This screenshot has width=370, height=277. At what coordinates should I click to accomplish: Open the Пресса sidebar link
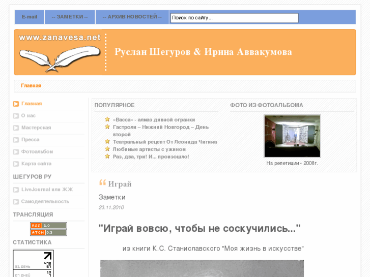[x=31, y=140]
